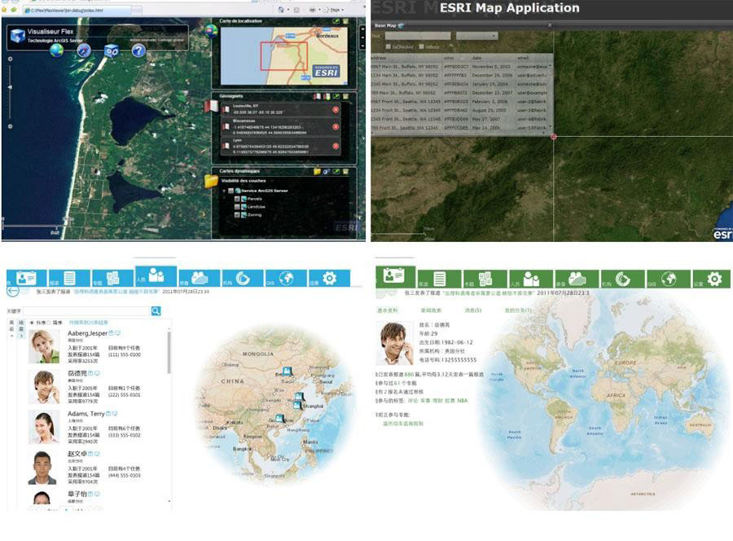Image resolution: width=733 pixels, height=541 pixels.
Task: Close the Base Map panel
Action: (550, 25)
